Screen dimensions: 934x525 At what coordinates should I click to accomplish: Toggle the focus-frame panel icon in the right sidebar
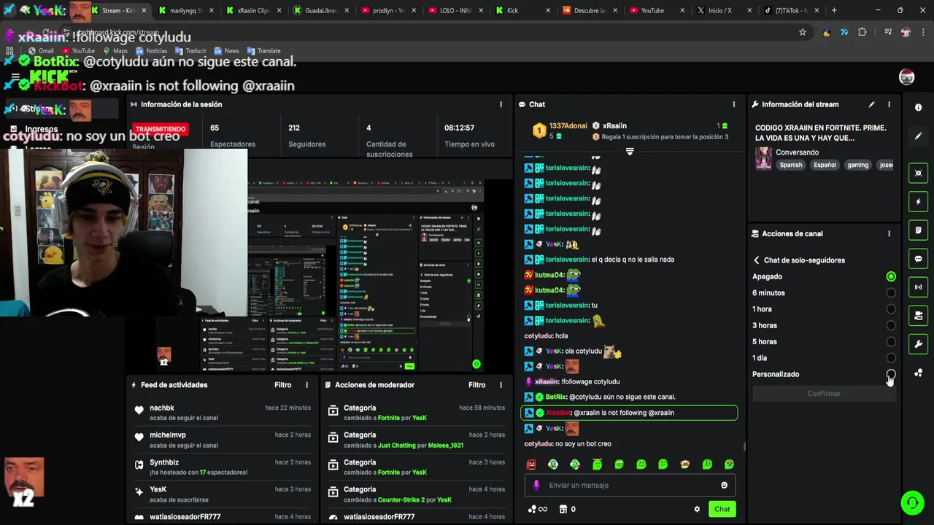tap(918, 173)
